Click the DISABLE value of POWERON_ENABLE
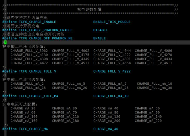Screen dimensions: 190x136 tap(100, 30)
